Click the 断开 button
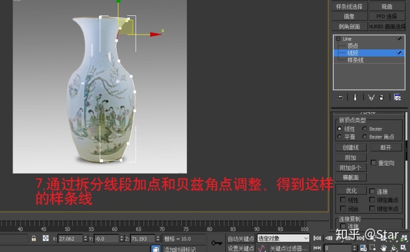The height and width of the screenshot is (252, 410). 386,147
